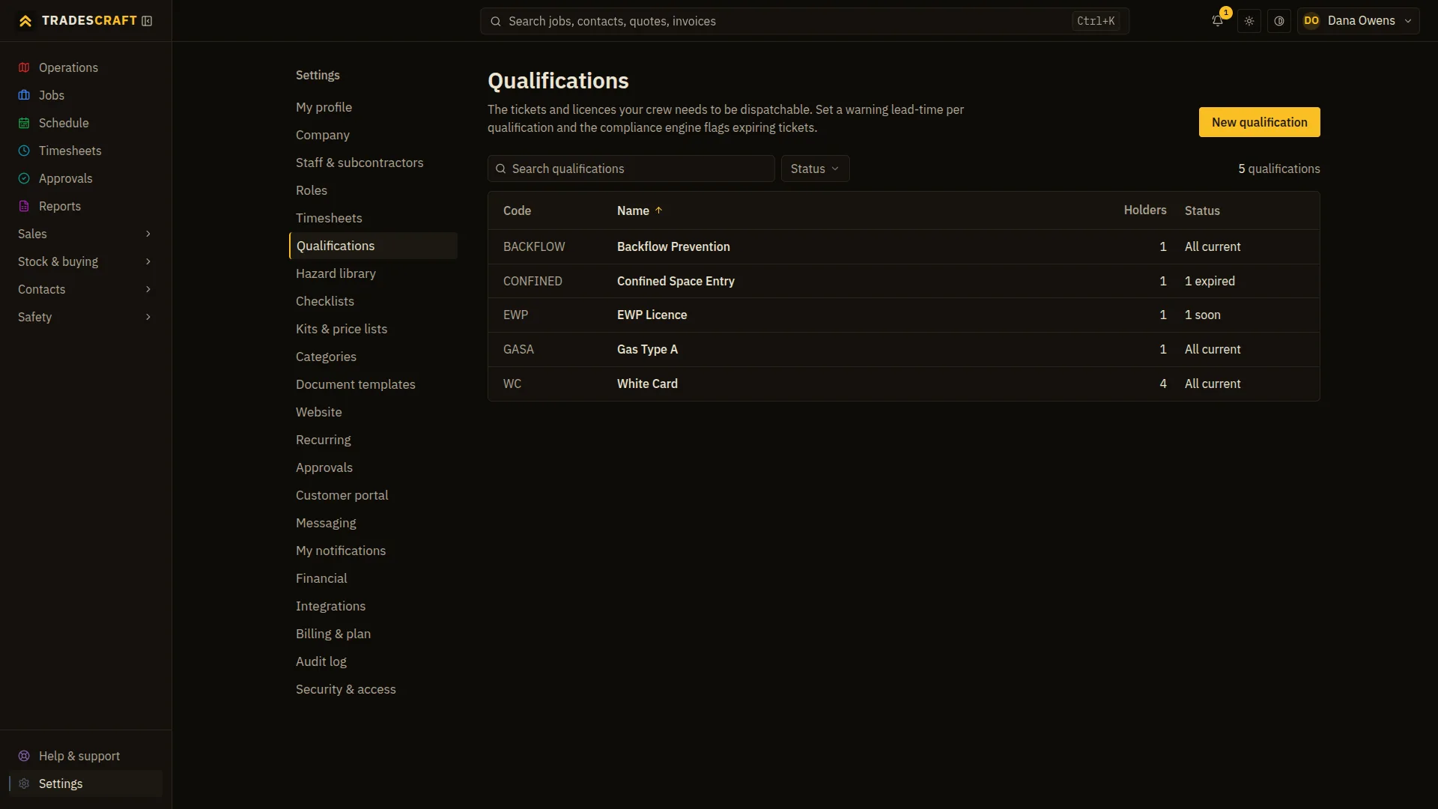Open Hazard library settings
Image resolution: width=1438 pixels, height=809 pixels.
click(x=373, y=273)
